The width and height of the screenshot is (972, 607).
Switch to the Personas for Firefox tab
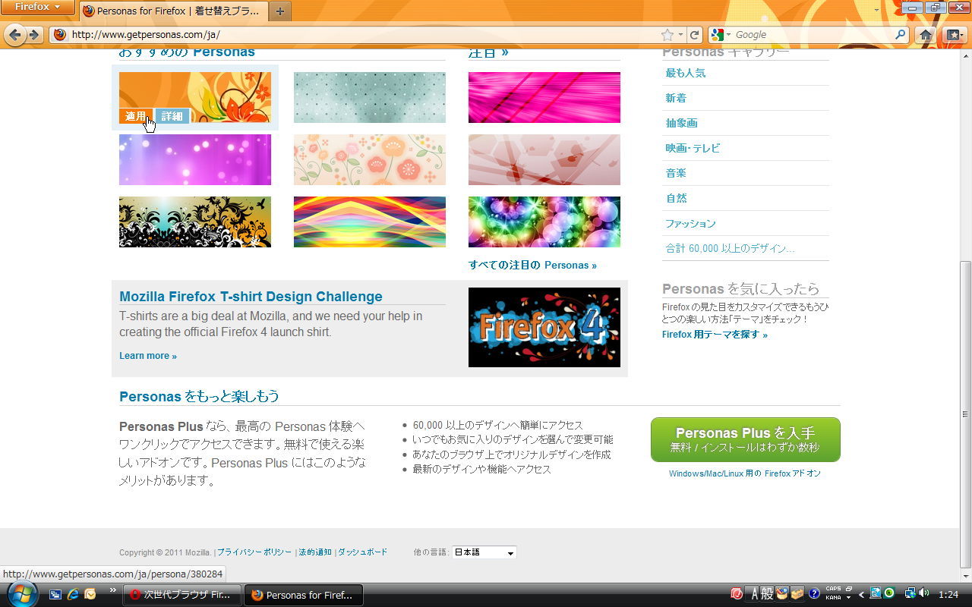[x=174, y=11]
